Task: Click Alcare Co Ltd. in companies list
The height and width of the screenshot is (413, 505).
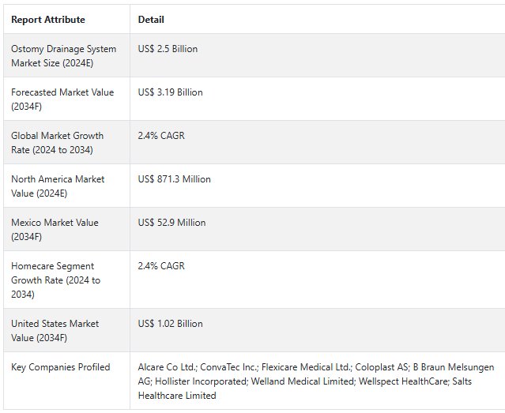Action: point(168,367)
